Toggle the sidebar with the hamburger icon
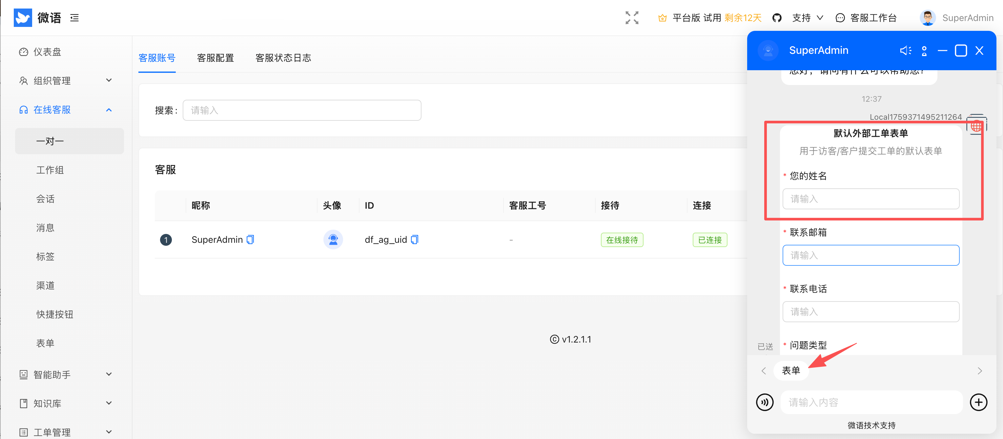This screenshot has height=439, width=1003. [x=74, y=17]
